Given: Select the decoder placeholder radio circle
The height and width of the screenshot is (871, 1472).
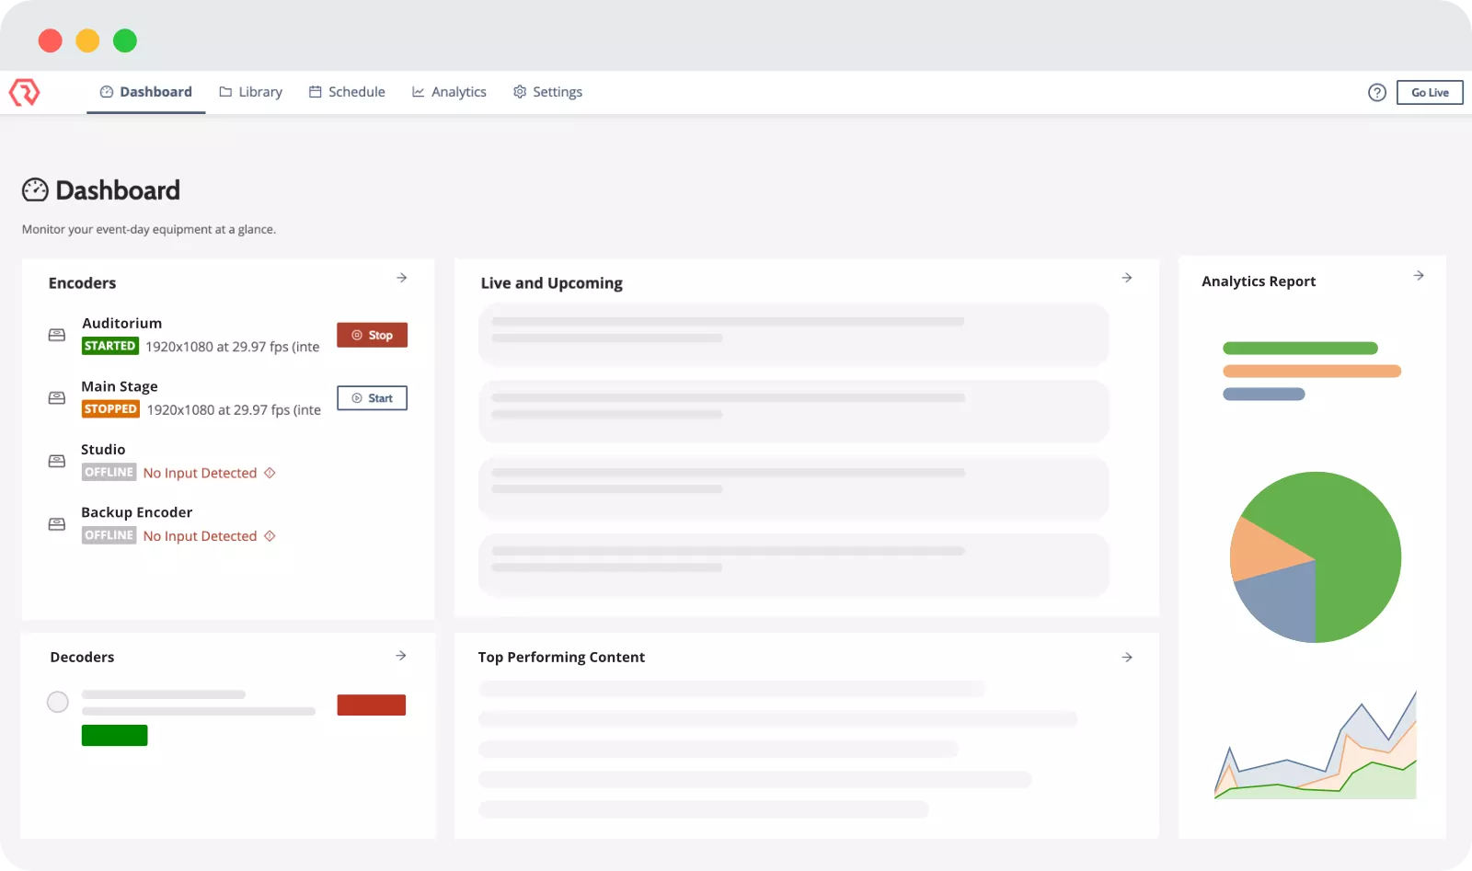Looking at the screenshot, I should 58,703.
